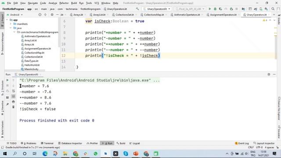Open the SDK Manager icon

(x=267, y=9)
